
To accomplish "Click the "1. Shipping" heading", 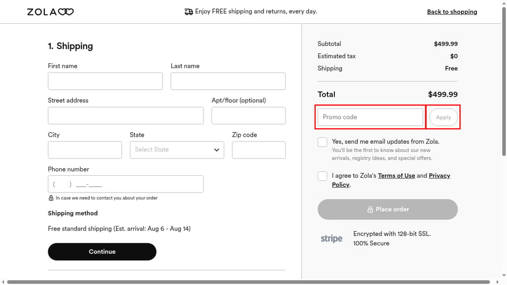I will [x=70, y=46].
